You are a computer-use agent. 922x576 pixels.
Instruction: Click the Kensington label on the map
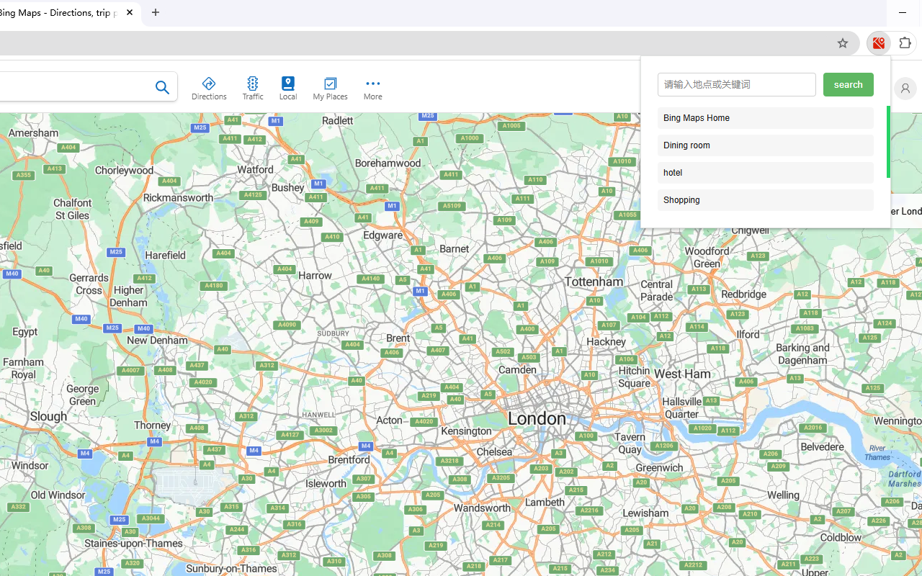pyautogui.click(x=465, y=431)
